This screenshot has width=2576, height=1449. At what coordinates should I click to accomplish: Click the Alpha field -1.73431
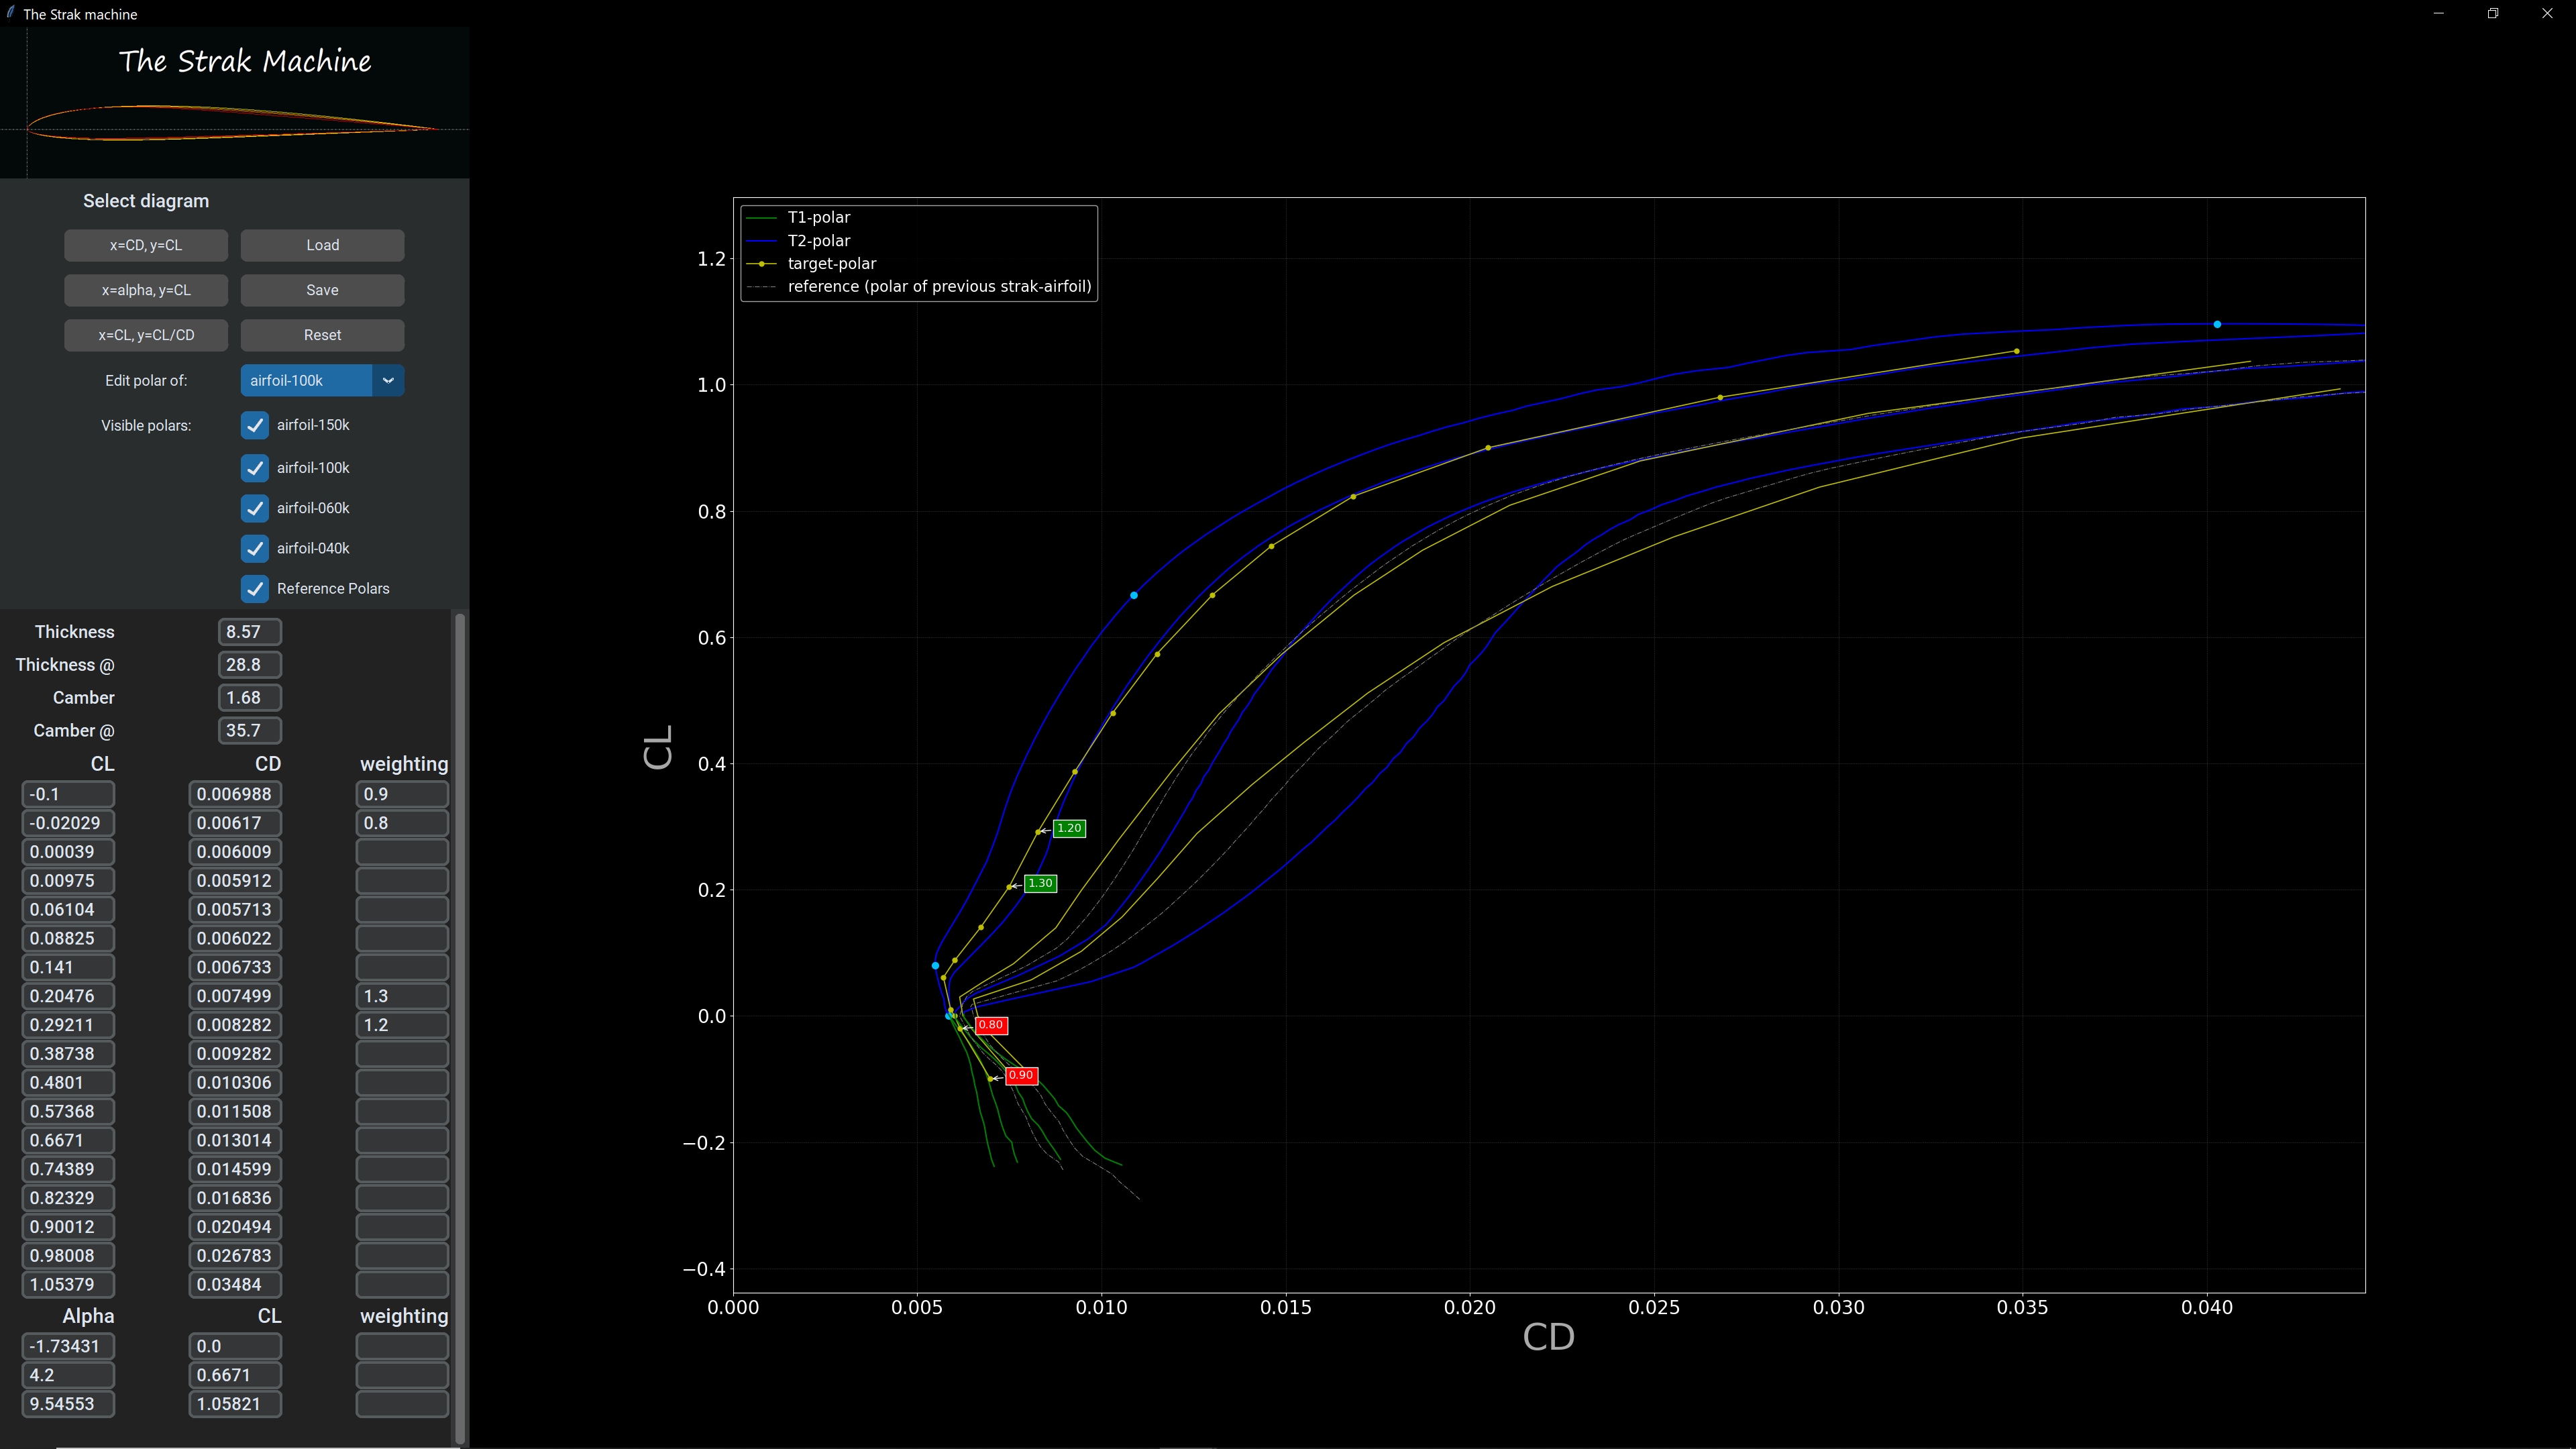click(68, 1347)
